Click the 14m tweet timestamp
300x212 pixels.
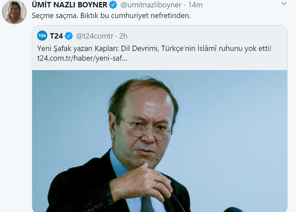[195, 5]
